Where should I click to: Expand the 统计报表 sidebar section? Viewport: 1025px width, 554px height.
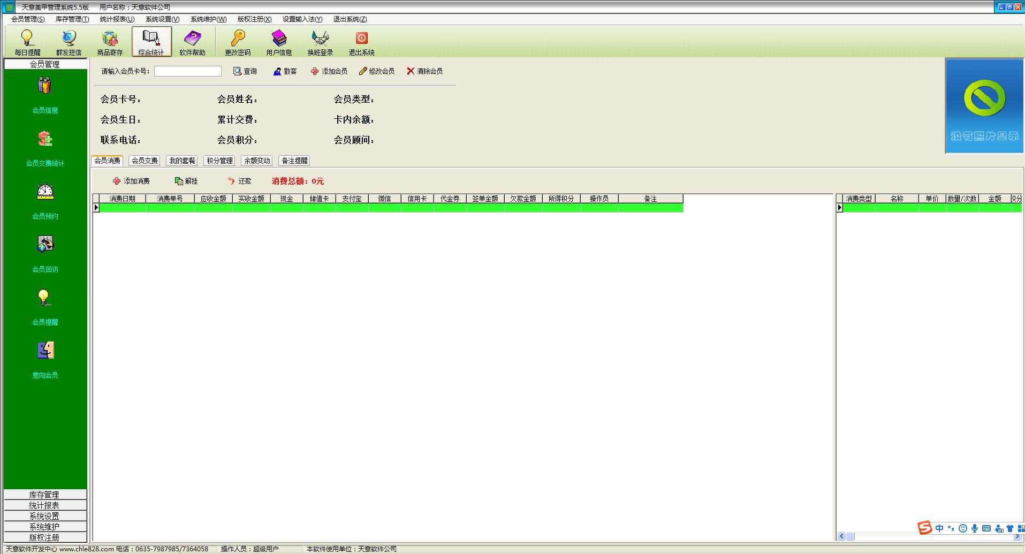pos(45,505)
